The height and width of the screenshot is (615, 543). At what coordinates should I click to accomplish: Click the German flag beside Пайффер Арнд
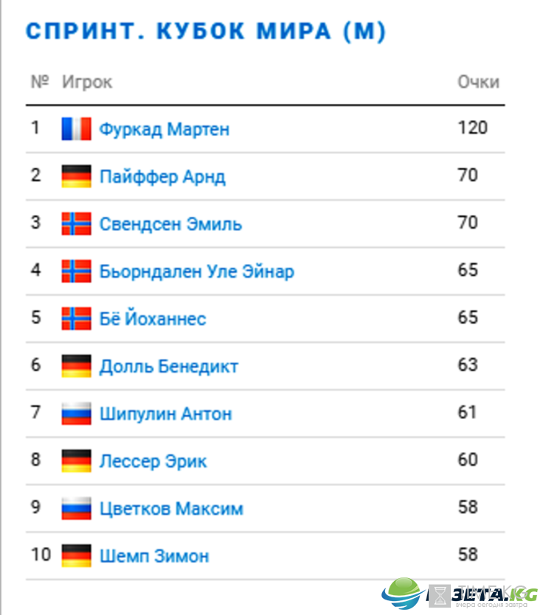(x=77, y=176)
